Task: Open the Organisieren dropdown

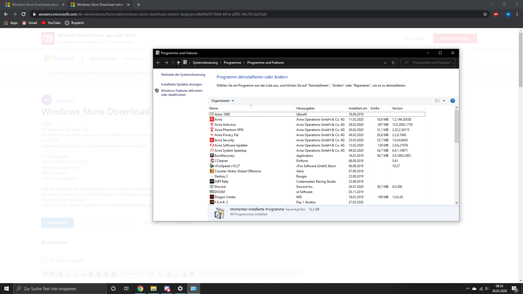Action: click(222, 101)
